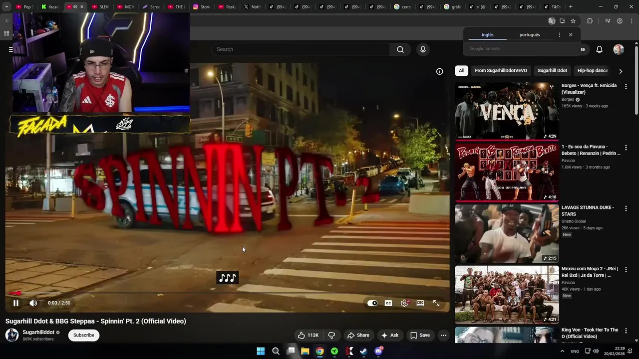639x359 pixels.
Task: Open the Sugarhillddot channel avatar
Action: tap(12, 335)
